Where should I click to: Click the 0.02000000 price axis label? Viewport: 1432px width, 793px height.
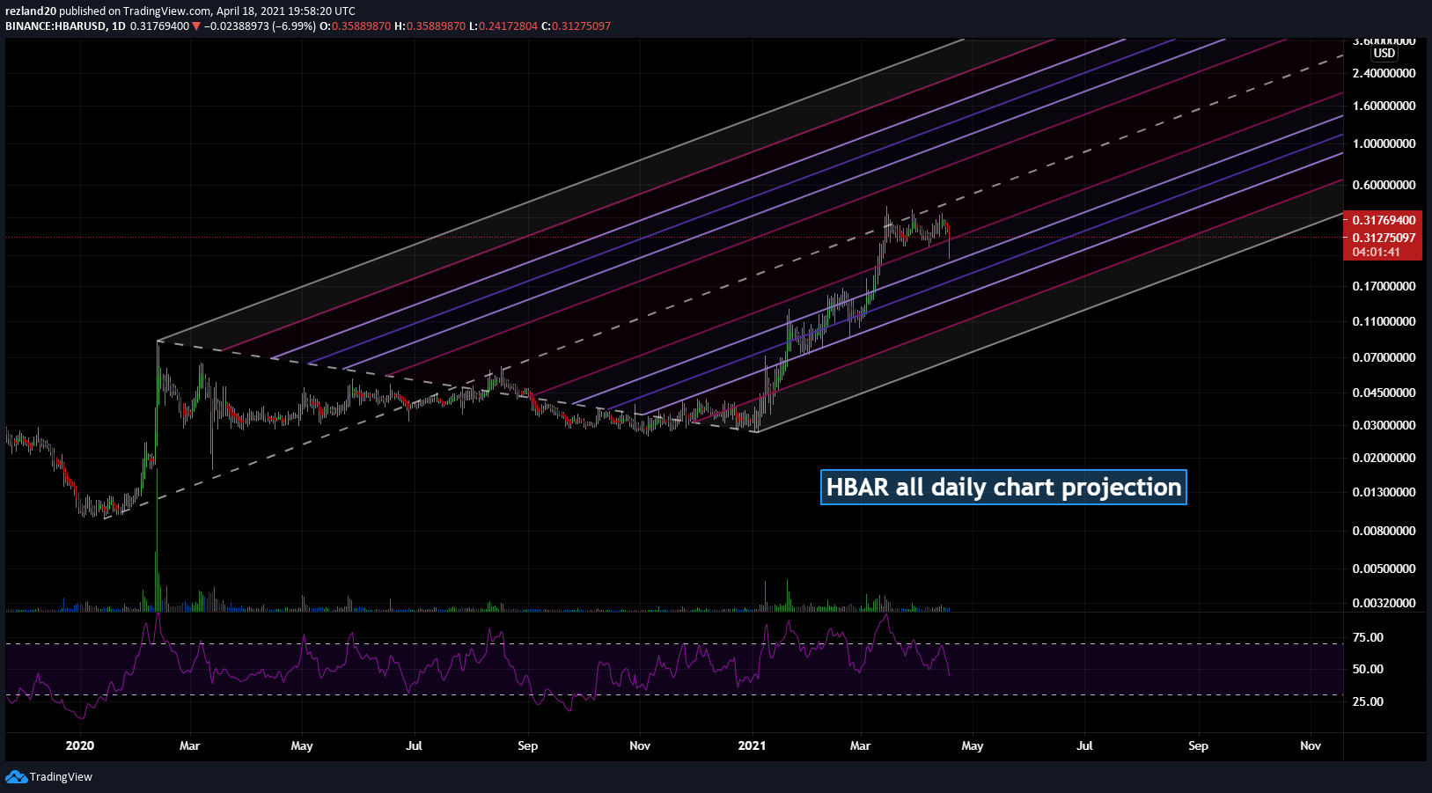pyautogui.click(x=1384, y=458)
